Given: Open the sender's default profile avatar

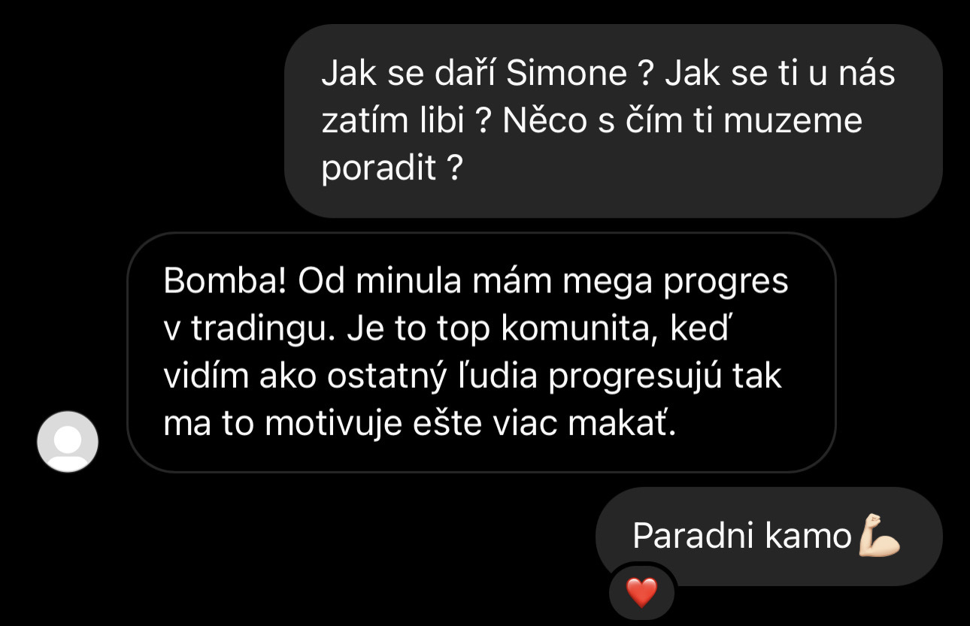Looking at the screenshot, I should [68, 441].
